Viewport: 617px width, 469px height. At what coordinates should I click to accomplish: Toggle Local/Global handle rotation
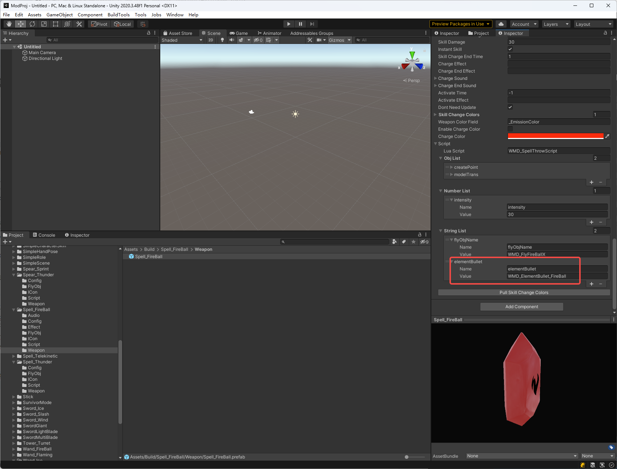click(122, 24)
